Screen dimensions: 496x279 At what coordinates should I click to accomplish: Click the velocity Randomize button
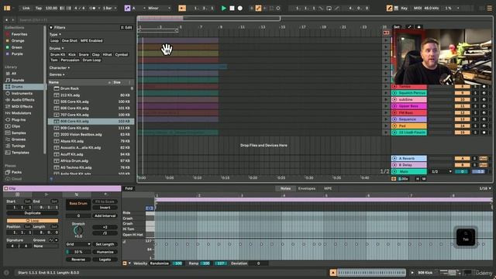coord(160,263)
